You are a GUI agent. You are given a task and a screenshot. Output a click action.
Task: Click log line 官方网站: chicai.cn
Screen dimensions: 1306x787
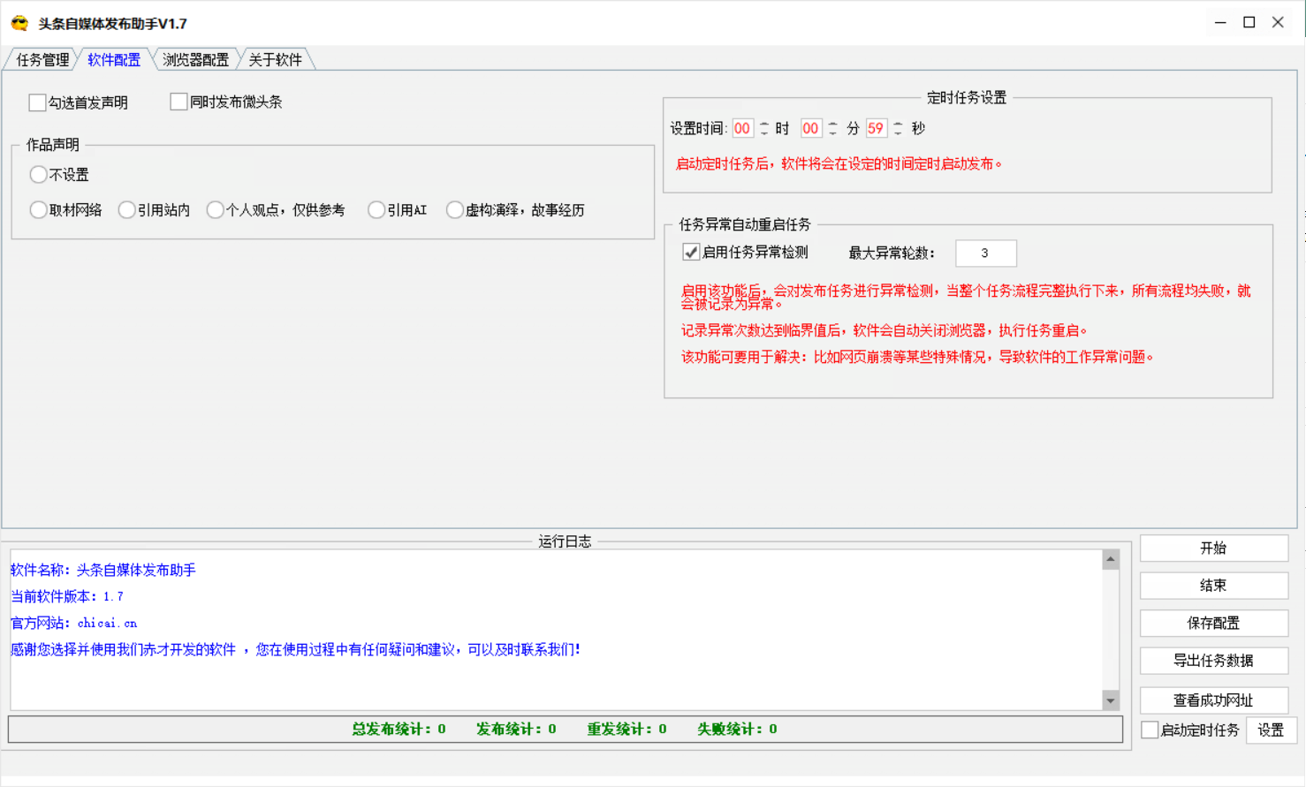[x=74, y=623]
